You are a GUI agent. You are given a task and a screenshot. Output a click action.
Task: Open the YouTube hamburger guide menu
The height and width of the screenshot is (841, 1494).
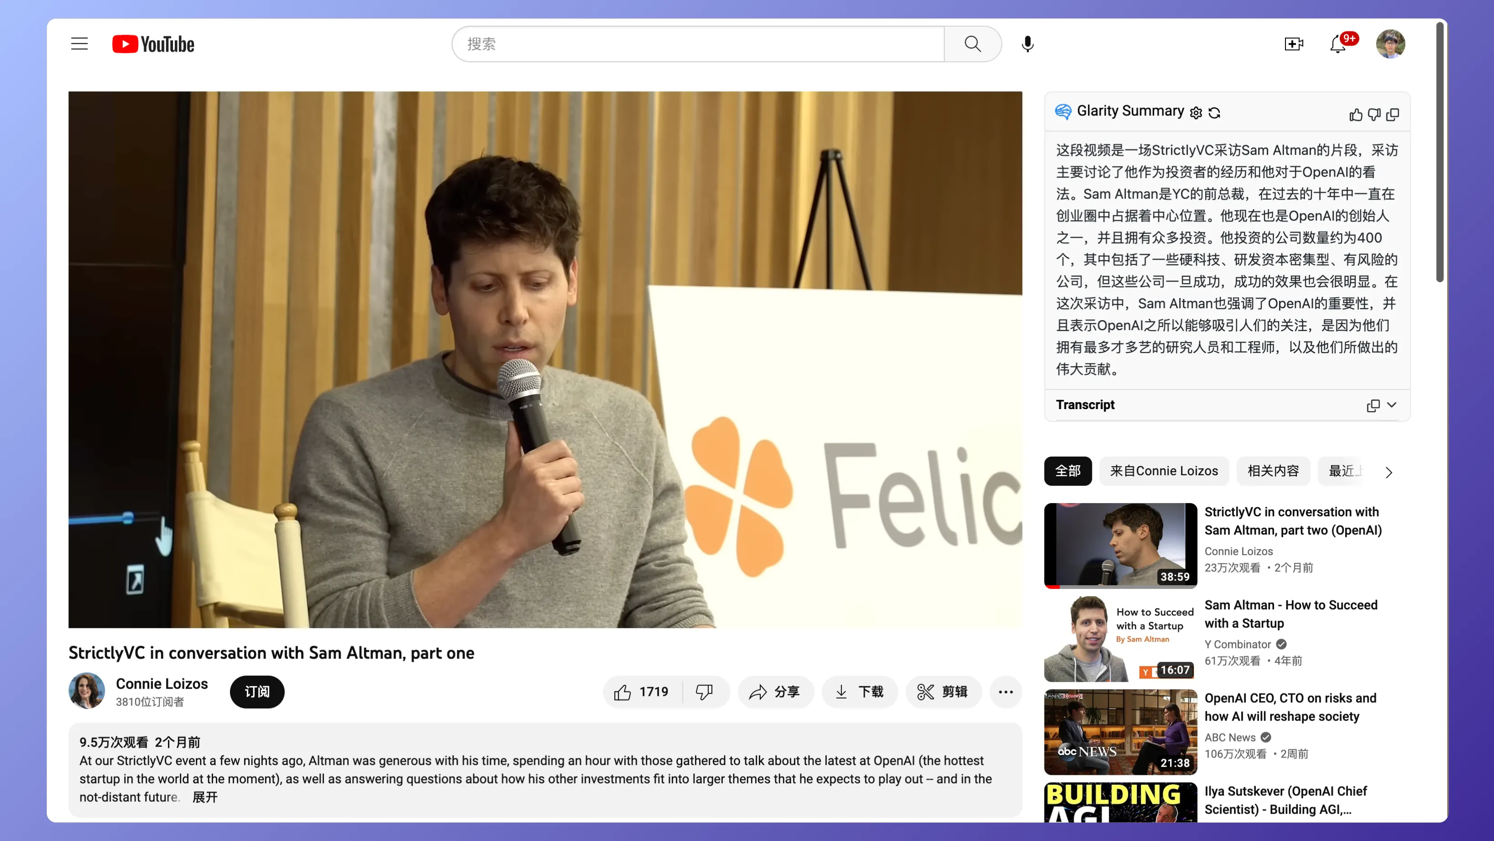(x=79, y=44)
